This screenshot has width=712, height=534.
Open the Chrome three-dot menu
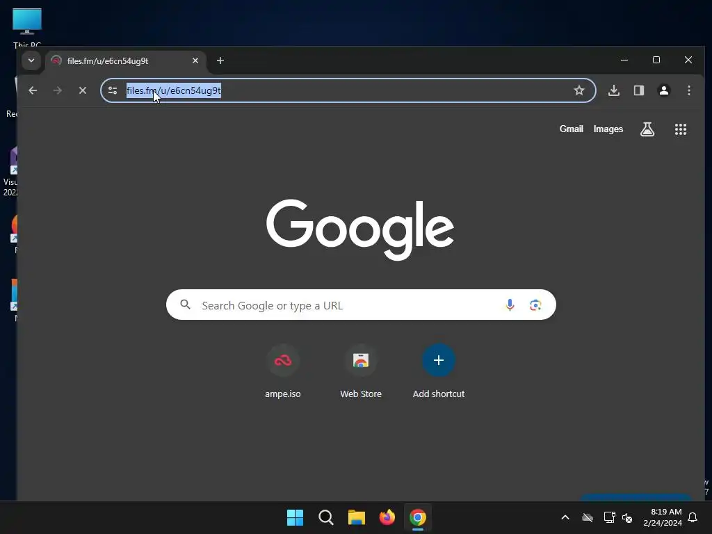pos(689,90)
